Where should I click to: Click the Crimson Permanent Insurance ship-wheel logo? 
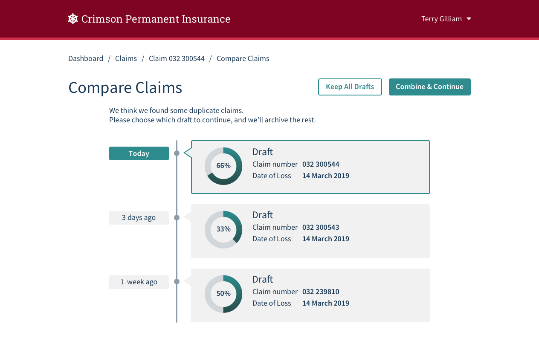(x=73, y=19)
